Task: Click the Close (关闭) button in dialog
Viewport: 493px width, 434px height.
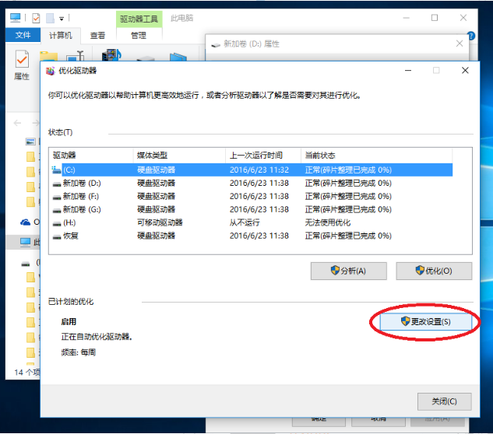Action: coord(444,401)
